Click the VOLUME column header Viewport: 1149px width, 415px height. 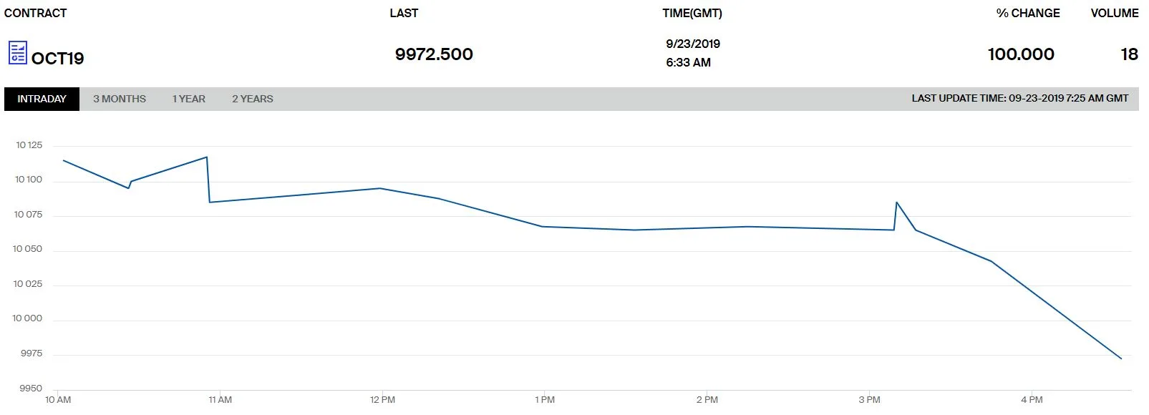1114,13
